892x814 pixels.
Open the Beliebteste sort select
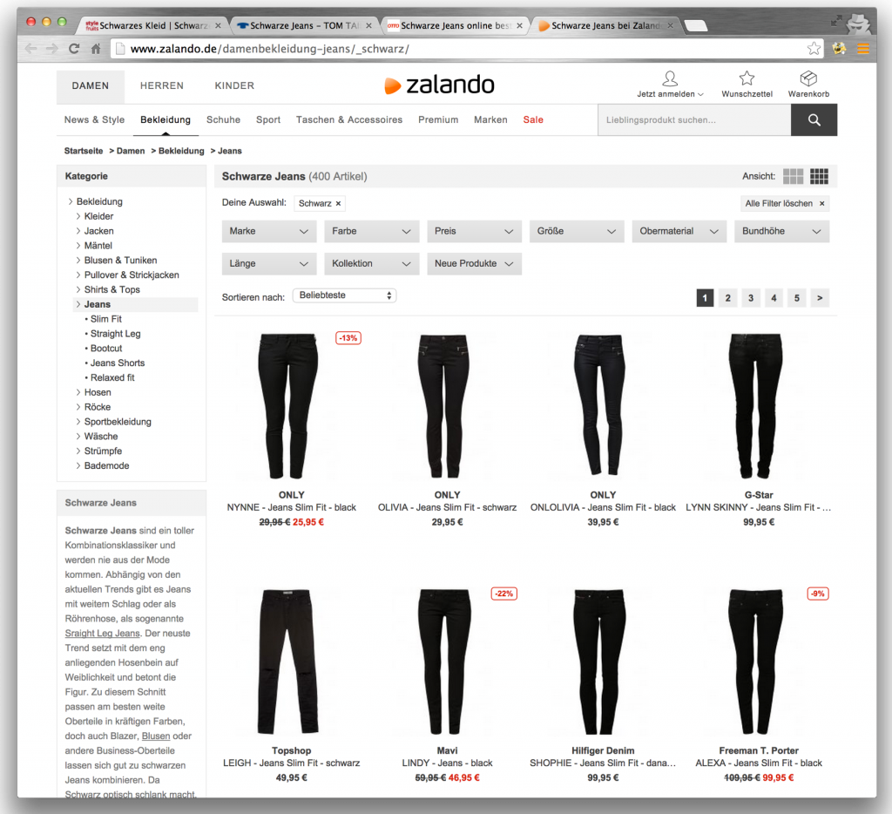click(345, 295)
